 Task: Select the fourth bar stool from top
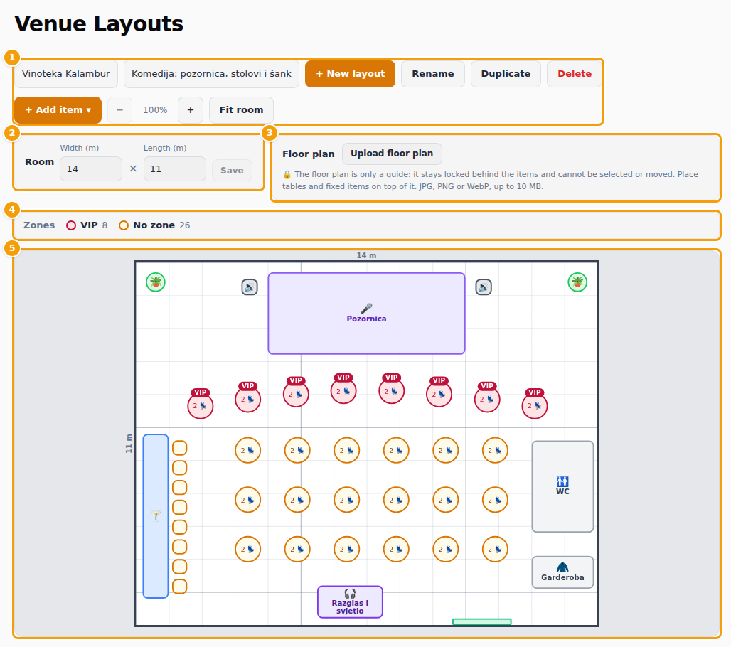[x=180, y=507]
